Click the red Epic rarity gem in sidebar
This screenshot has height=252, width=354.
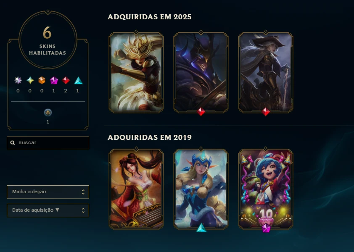66,80
